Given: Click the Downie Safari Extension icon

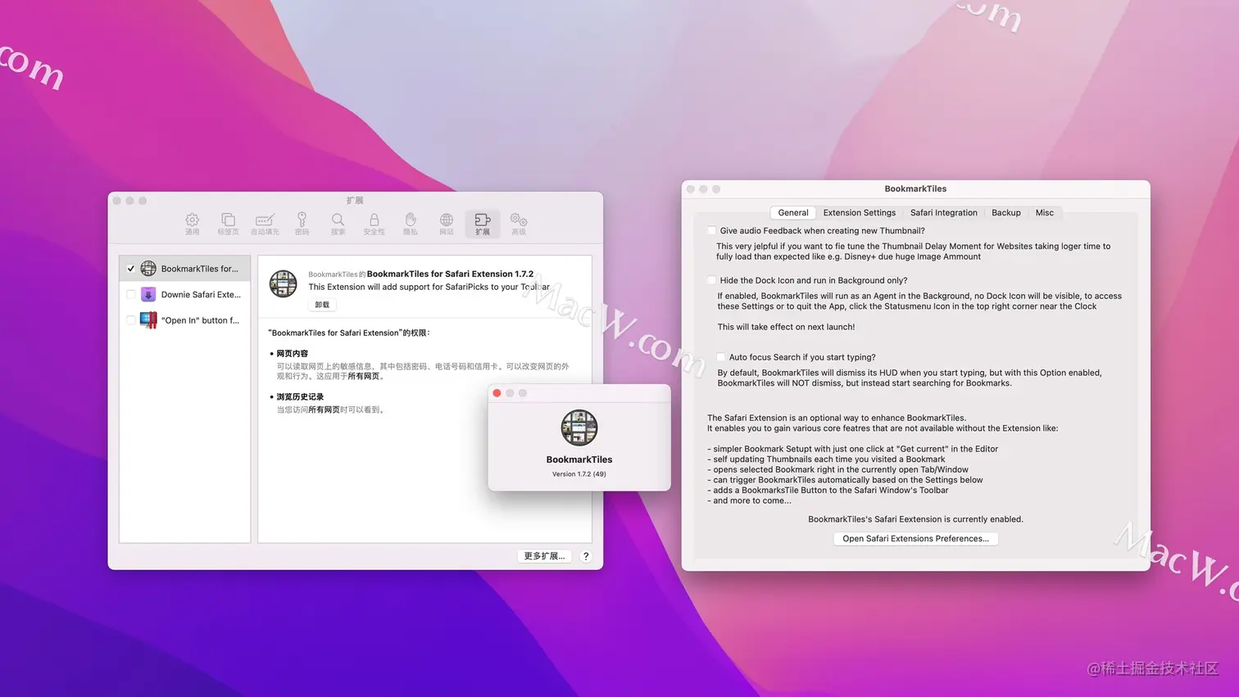Looking at the screenshot, I should click(x=148, y=295).
